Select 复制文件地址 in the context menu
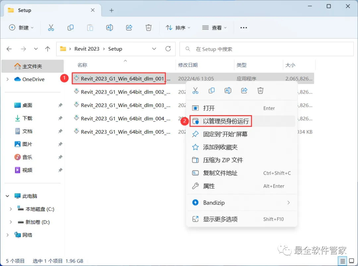This screenshot has height=266, width=358. tap(242, 173)
